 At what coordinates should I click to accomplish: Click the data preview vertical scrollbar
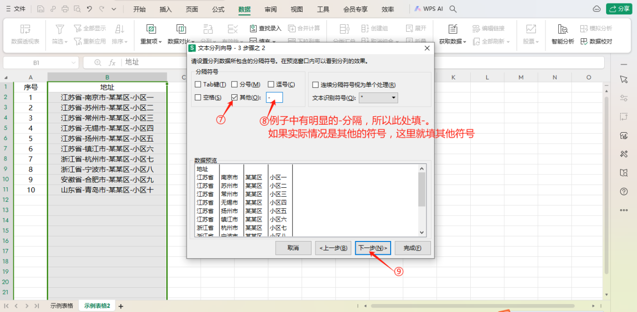pyautogui.click(x=422, y=200)
